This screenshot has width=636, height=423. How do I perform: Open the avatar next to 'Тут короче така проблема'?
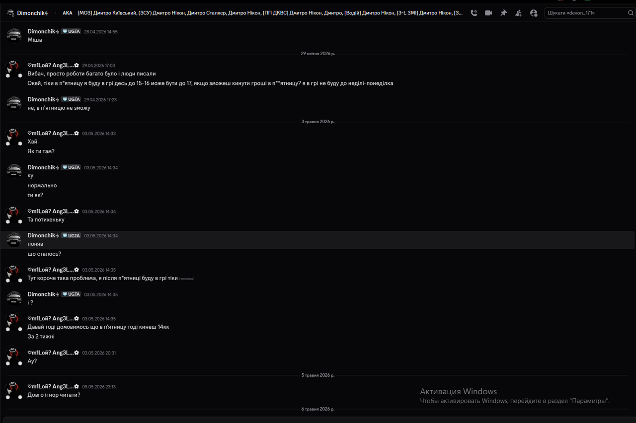coord(14,274)
